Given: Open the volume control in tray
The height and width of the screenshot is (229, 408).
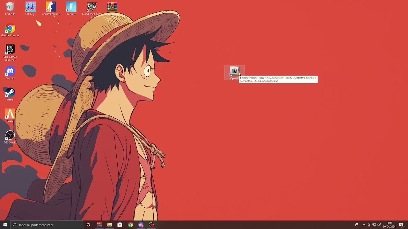Looking at the screenshot, I should (x=379, y=225).
